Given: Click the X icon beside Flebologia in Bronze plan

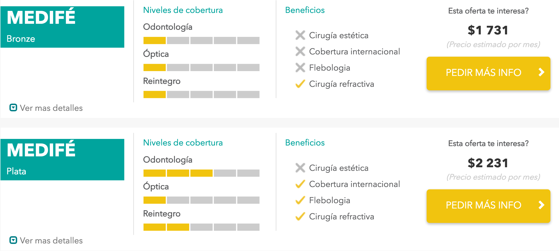Looking at the screenshot, I should point(300,68).
